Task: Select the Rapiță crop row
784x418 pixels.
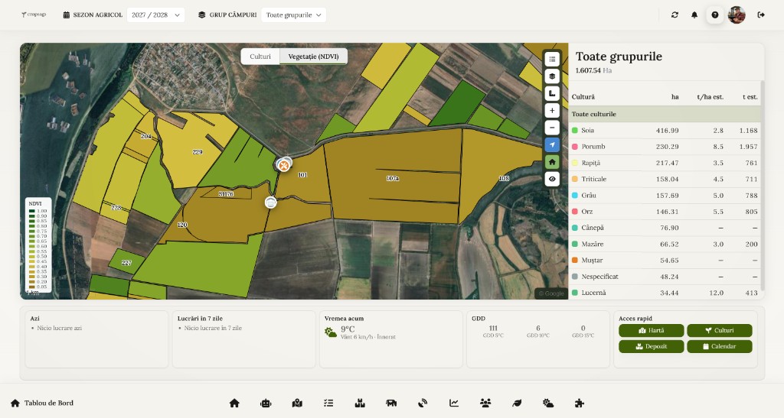Action: click(665, 163)
